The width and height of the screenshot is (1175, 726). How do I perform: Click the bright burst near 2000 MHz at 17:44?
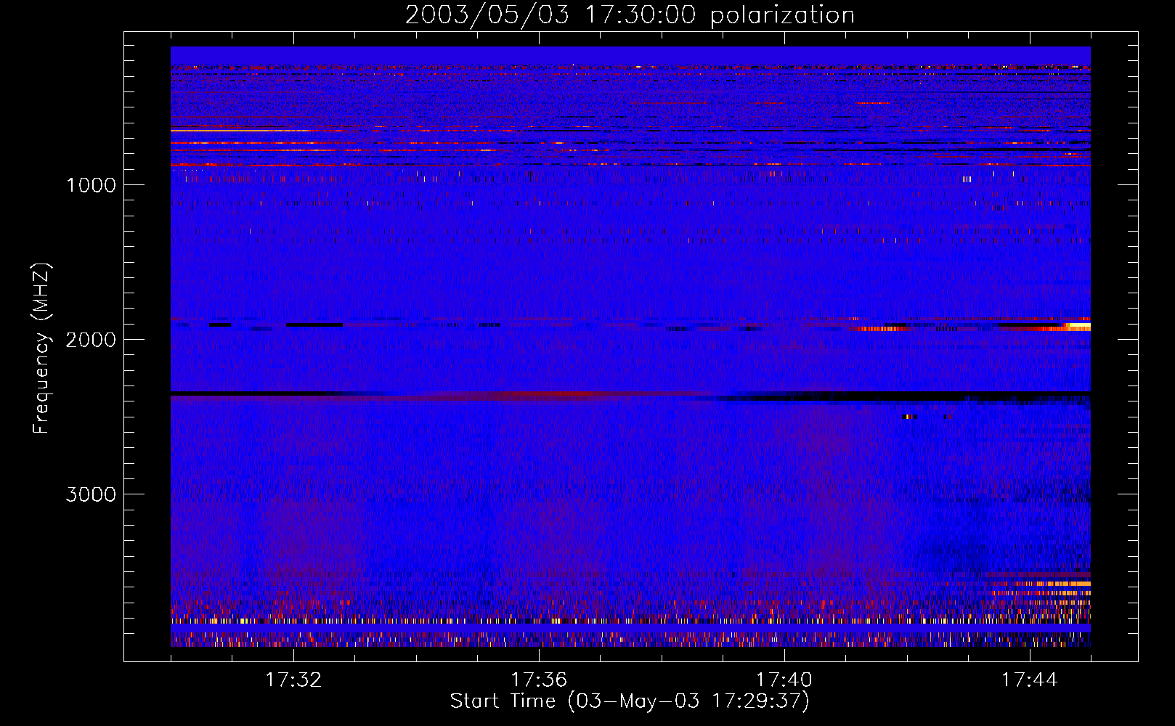(x=1078, y=327)
